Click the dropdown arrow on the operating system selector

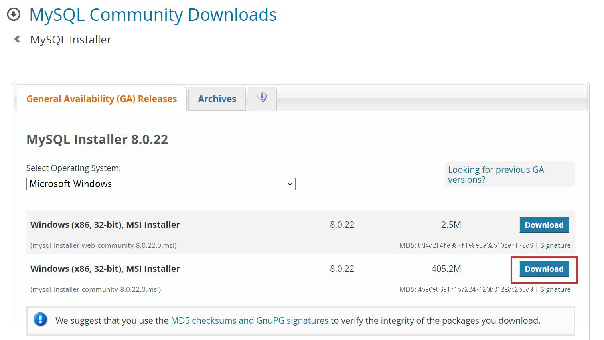click(x=289, y=184)
